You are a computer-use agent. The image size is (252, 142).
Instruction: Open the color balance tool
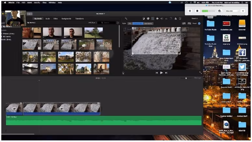click(x=144, y=18)
